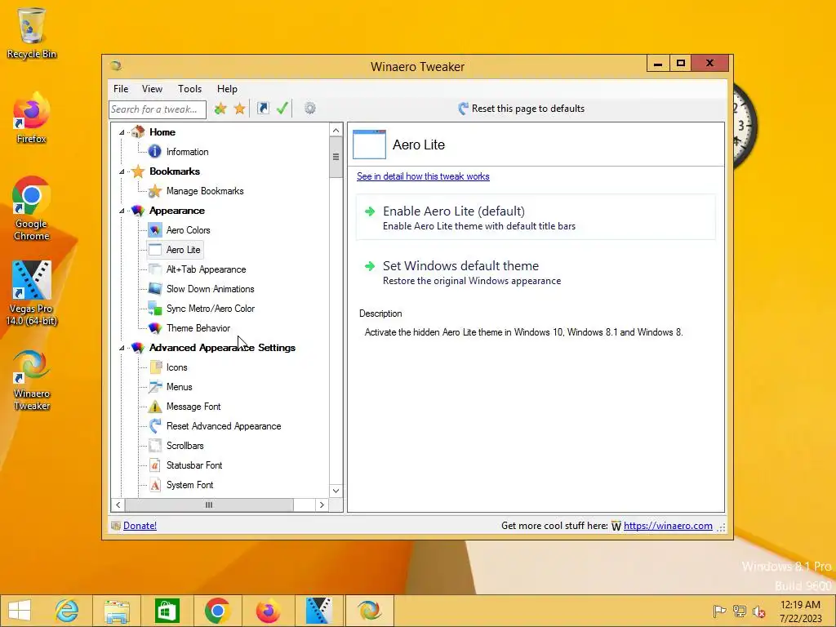This screenshot has width=836, height=627.
Task: Open the View menu
Action: tap(152, 89)
